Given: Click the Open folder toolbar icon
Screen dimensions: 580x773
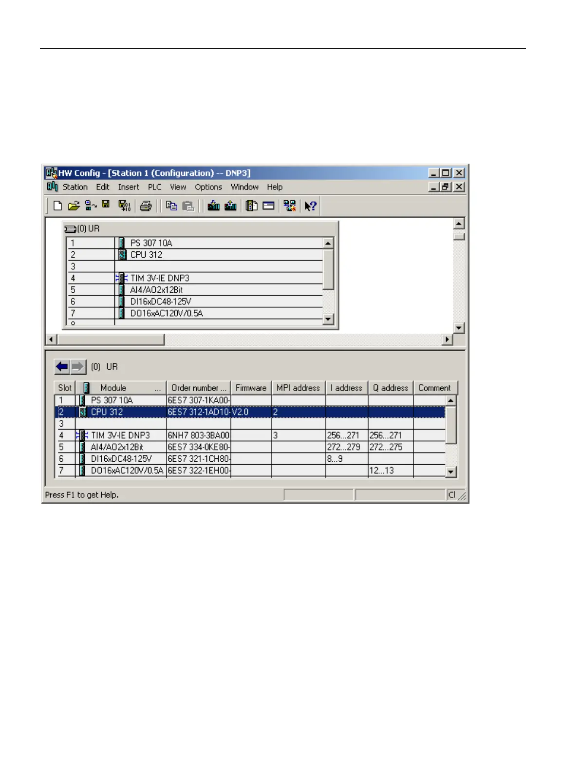Looking at the screenshot, I should tap(74, 206).
